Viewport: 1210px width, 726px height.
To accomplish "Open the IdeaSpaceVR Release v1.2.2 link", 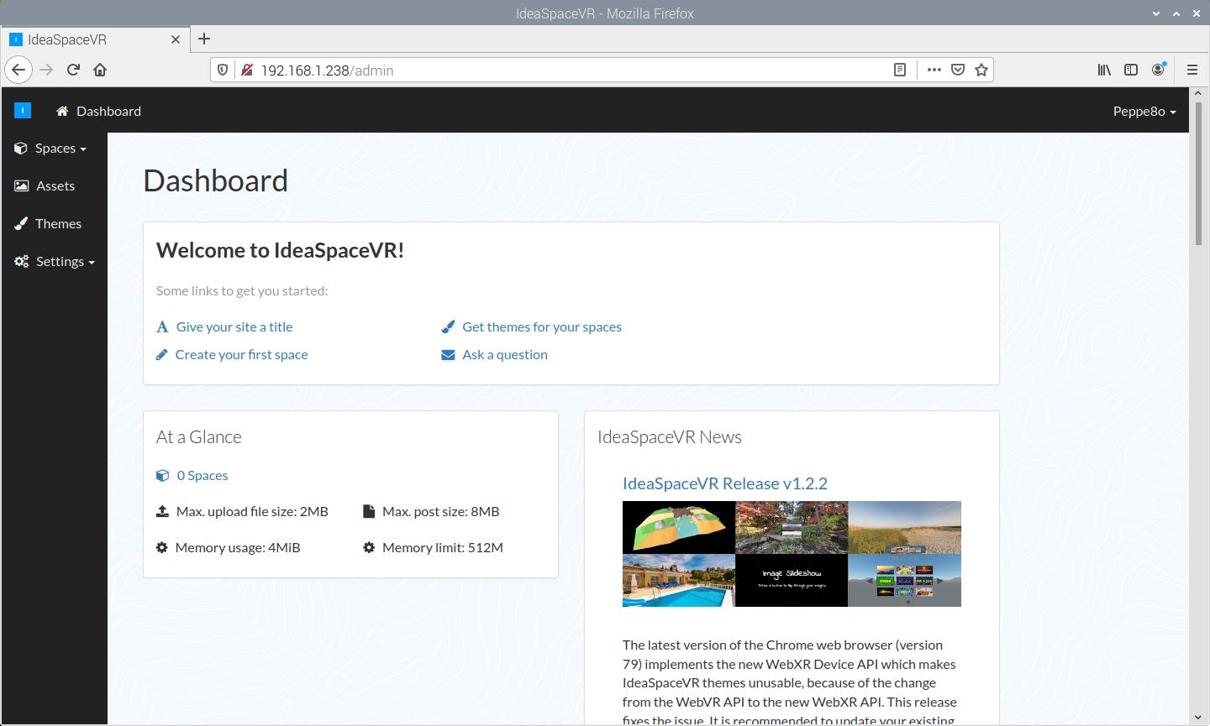I will [x=725, y=483].
